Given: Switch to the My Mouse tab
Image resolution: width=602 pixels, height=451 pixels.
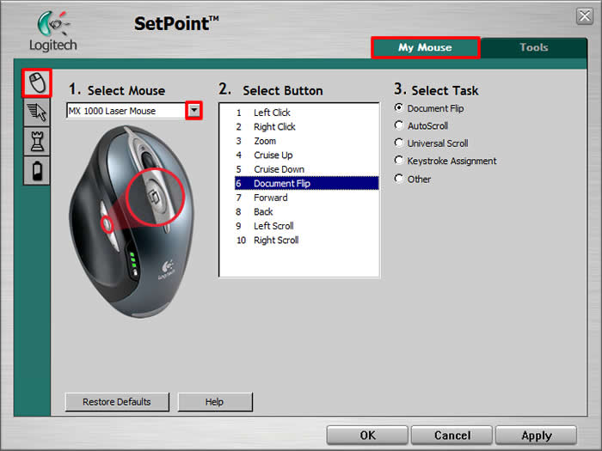Looking at the screenshot, I should (x=425, y=48).
